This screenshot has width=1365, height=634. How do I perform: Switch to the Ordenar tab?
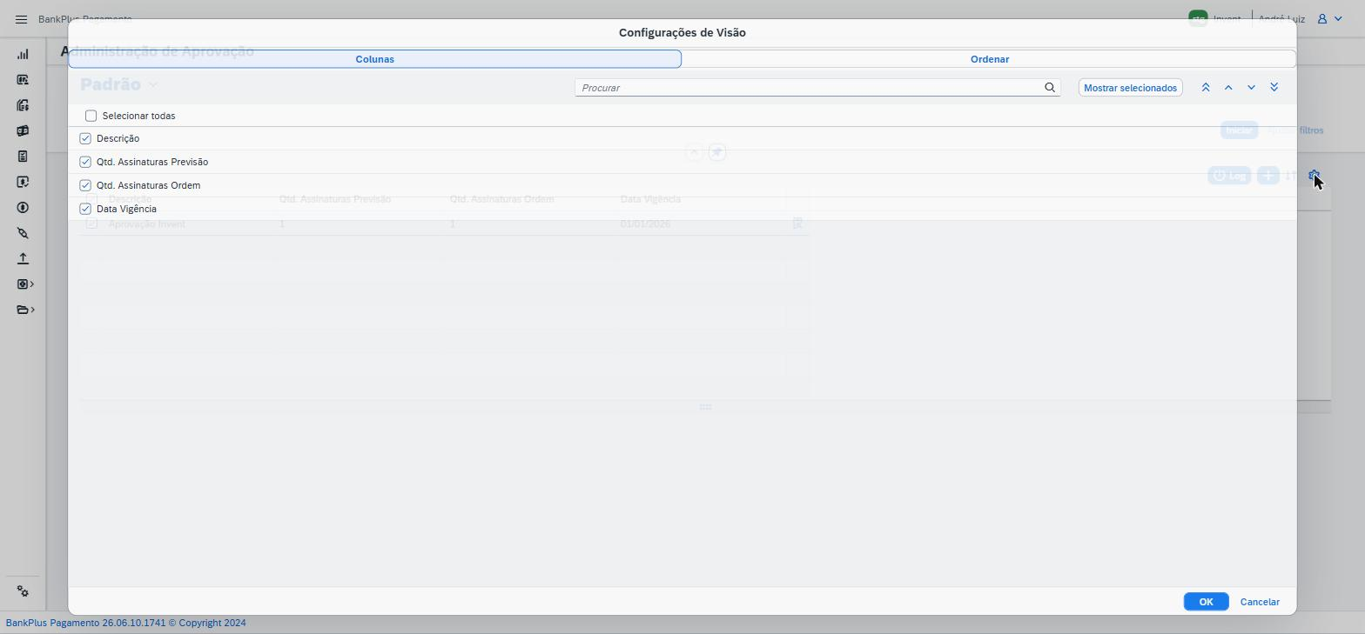(x=990, y=59)
